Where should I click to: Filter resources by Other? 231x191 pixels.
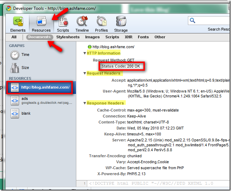pyautogui.click(x=160, y=37)
